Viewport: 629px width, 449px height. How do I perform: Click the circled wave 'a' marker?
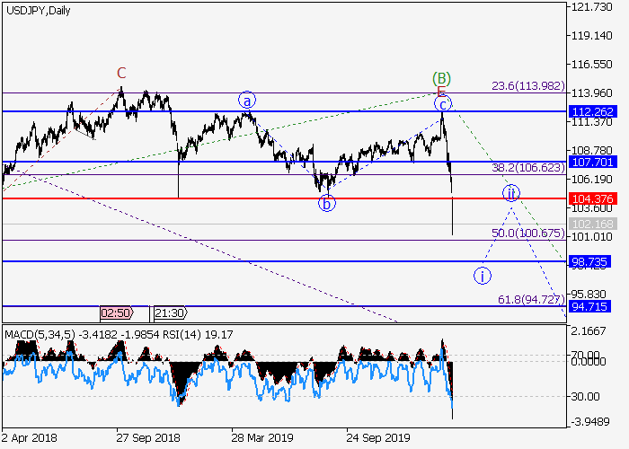(246, 101)
